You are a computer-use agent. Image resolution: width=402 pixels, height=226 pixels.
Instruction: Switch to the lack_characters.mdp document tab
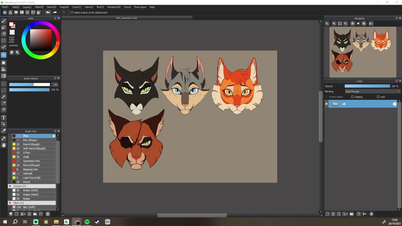[127, 18]
